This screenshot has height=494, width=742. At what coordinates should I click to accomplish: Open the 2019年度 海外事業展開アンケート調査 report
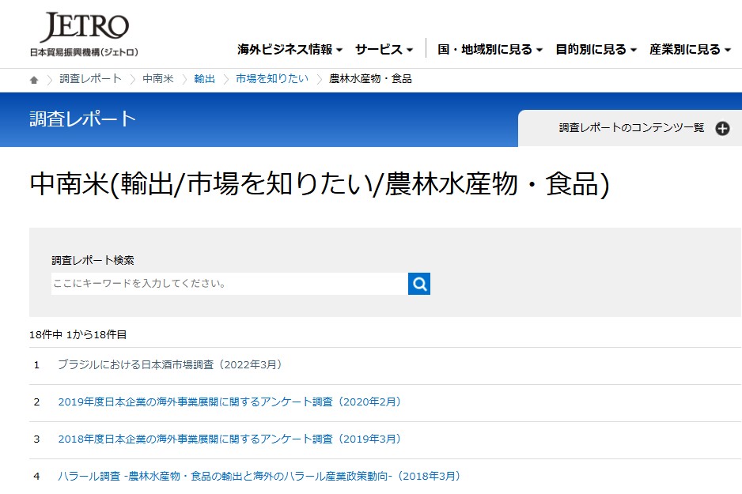tap(230, 402)
